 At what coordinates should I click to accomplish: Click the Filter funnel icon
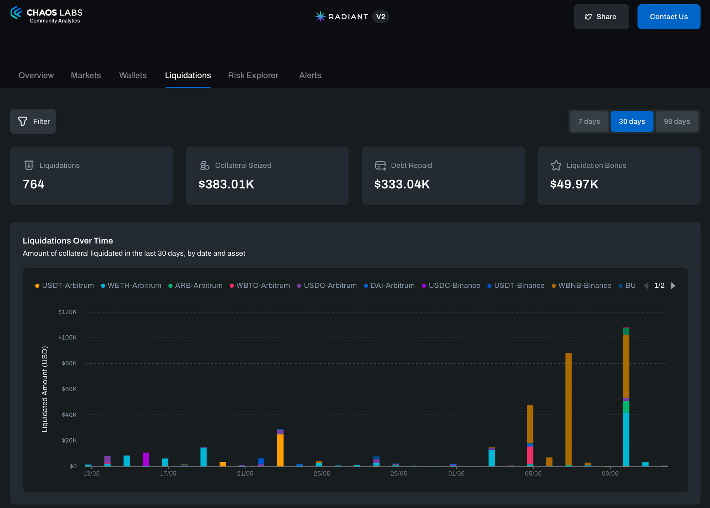23,121
